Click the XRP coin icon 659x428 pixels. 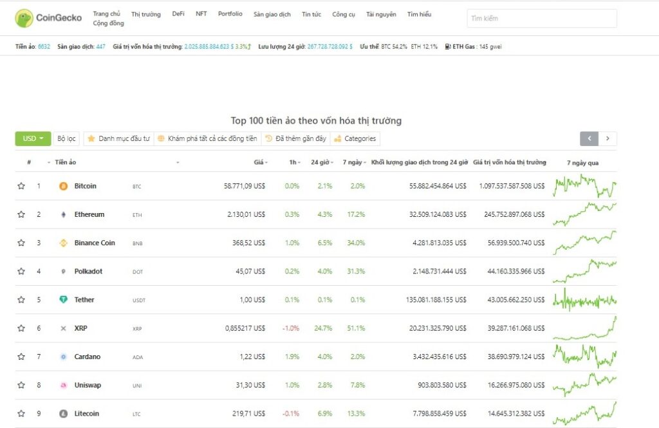point(64,328)
